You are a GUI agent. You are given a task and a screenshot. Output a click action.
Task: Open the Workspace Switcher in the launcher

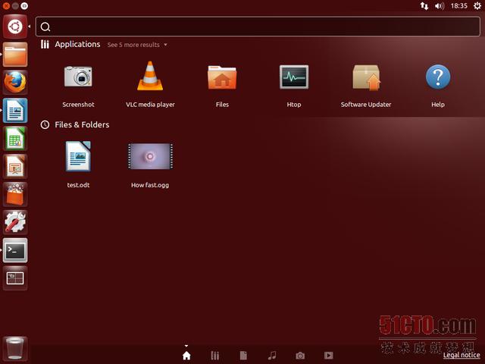pos(15,278)
